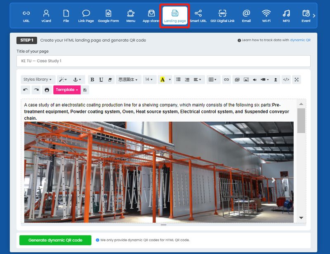
Task: Open the Styles library dropdown
Action: coord(38,80)
